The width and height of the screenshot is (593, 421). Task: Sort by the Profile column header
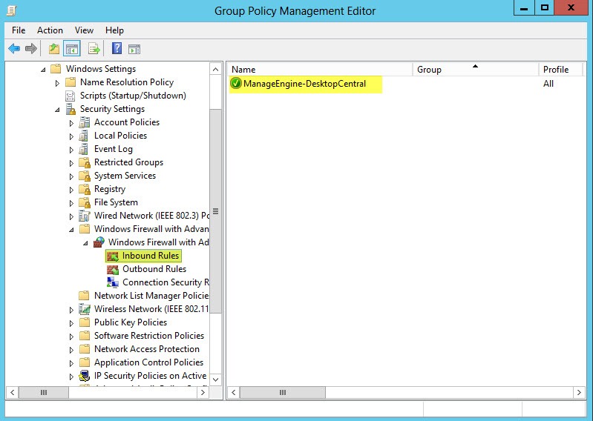coord(560,70)
